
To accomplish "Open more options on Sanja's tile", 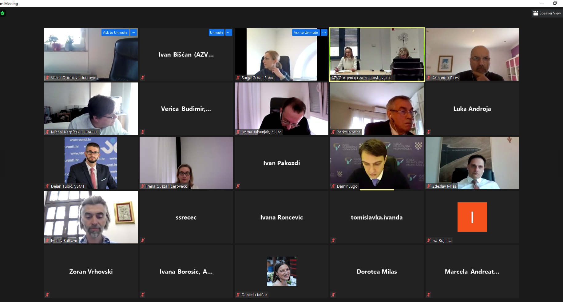I will (324, 32).
